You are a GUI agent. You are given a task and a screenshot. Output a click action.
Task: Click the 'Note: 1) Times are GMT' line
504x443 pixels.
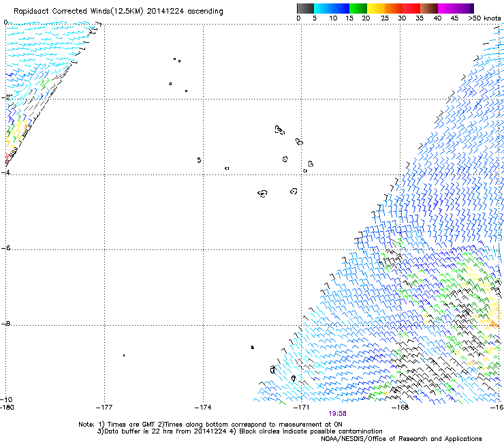tap(210, 425)
